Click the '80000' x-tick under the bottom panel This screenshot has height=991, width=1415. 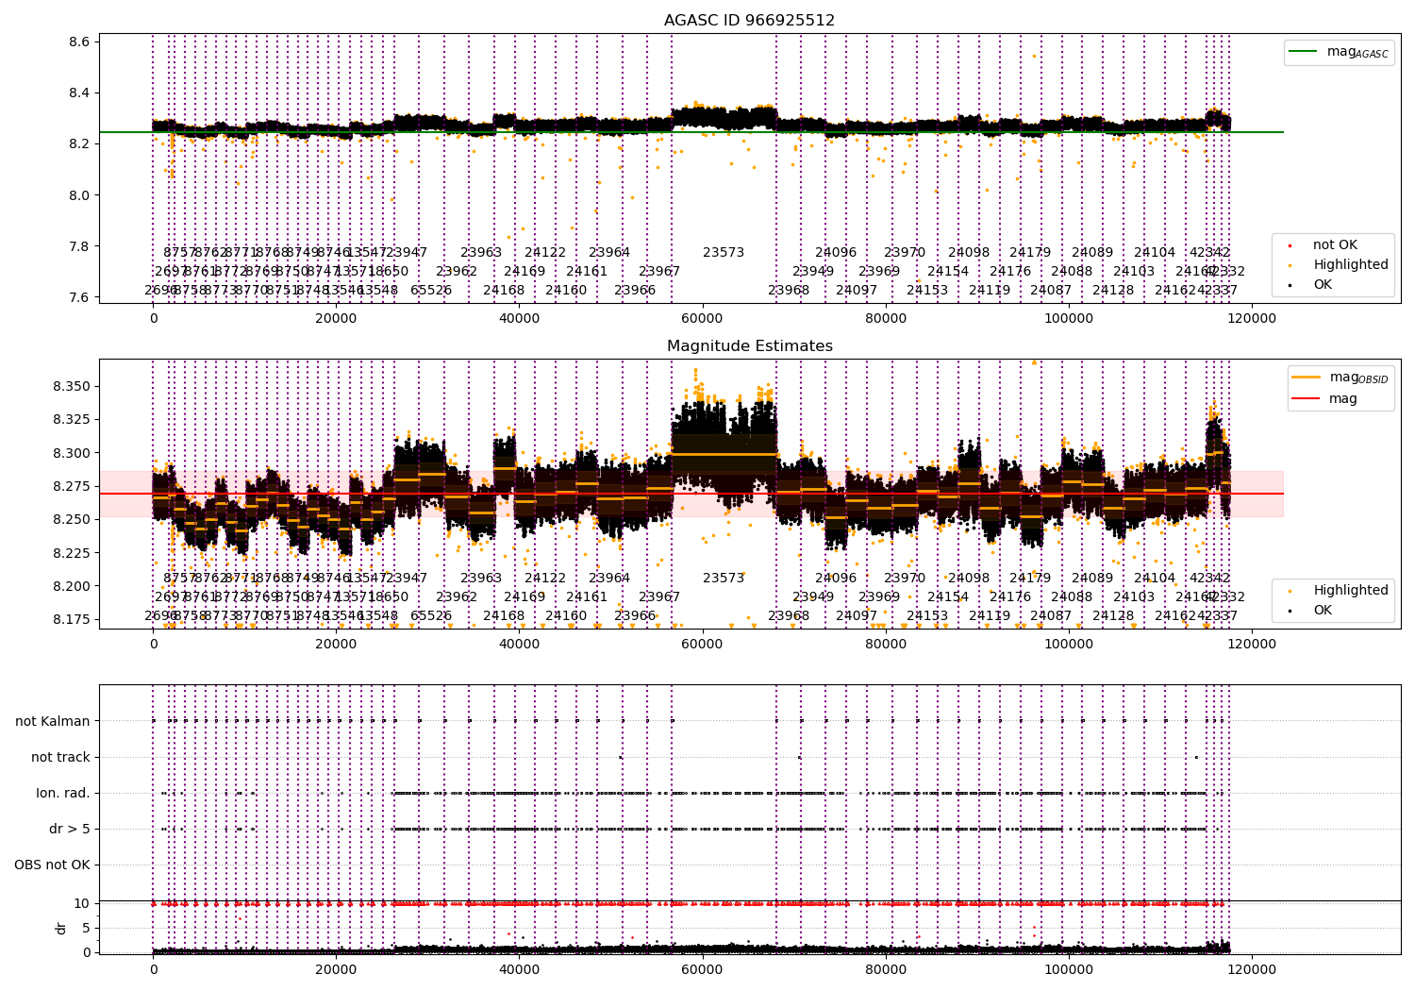886,969
